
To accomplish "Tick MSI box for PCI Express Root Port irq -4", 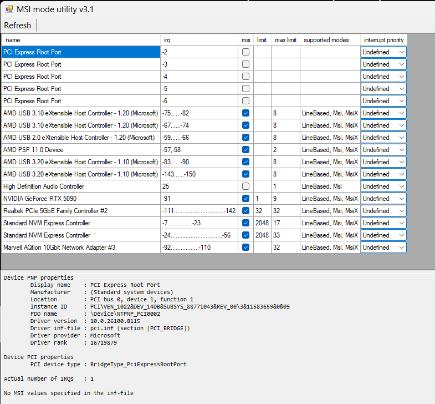I will [245, 77].
